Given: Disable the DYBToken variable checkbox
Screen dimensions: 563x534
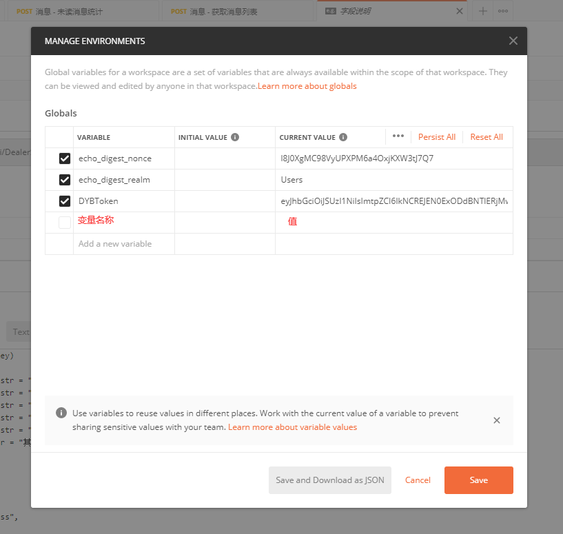Looking at the screenshot, I should [65, 201].
